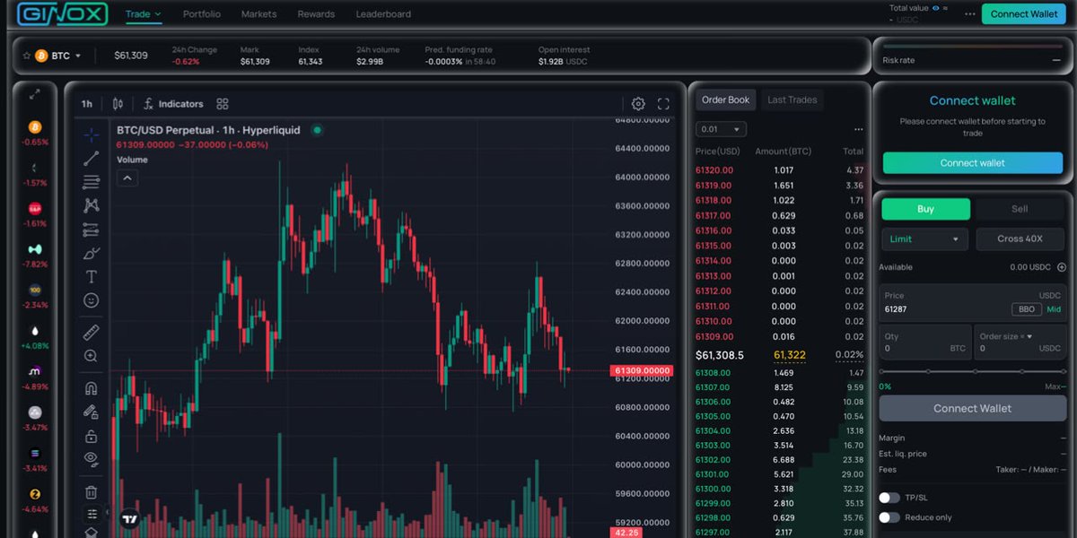This screenshot has width=1077, height=538.
Task: Open the Fibonacci retracement tool group
Action: click(x=92, y=182)
